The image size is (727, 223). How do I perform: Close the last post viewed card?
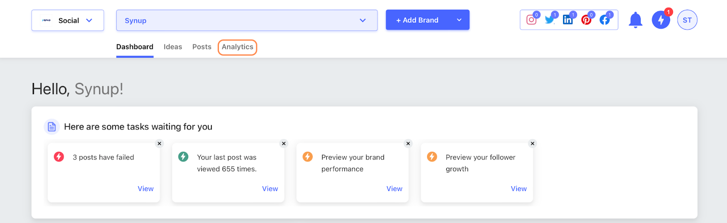284,144
